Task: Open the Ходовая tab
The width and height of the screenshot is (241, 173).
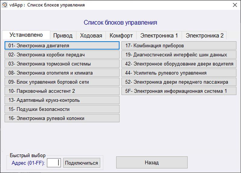Action: tap(91, 36)
